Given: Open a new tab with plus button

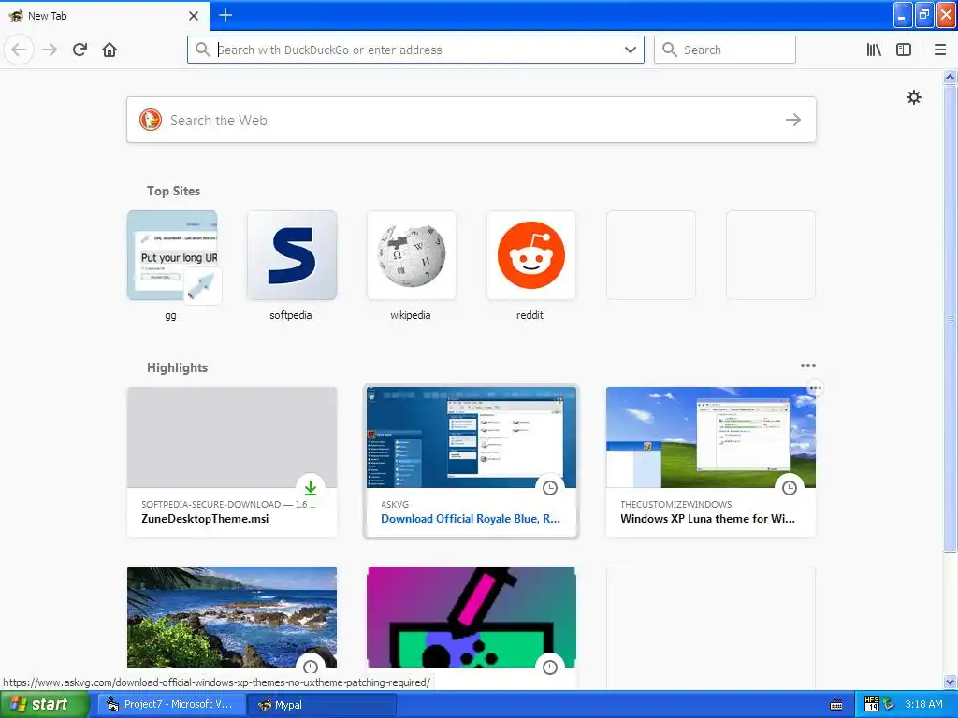Looking at the screenshot, I should [x=225, y=15].
